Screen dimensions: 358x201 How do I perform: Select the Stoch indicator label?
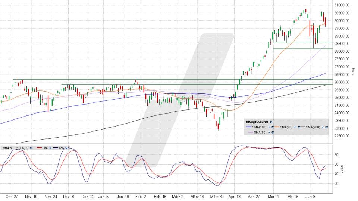tap(7, 148)
